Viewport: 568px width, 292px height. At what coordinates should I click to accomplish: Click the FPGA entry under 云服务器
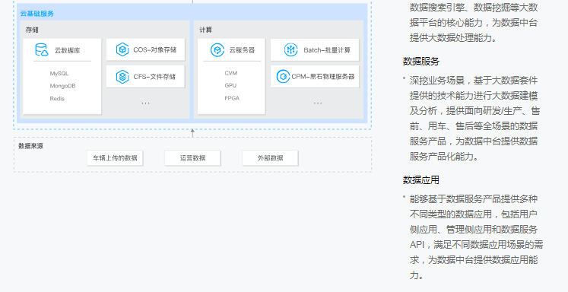[x=232, y=98]
